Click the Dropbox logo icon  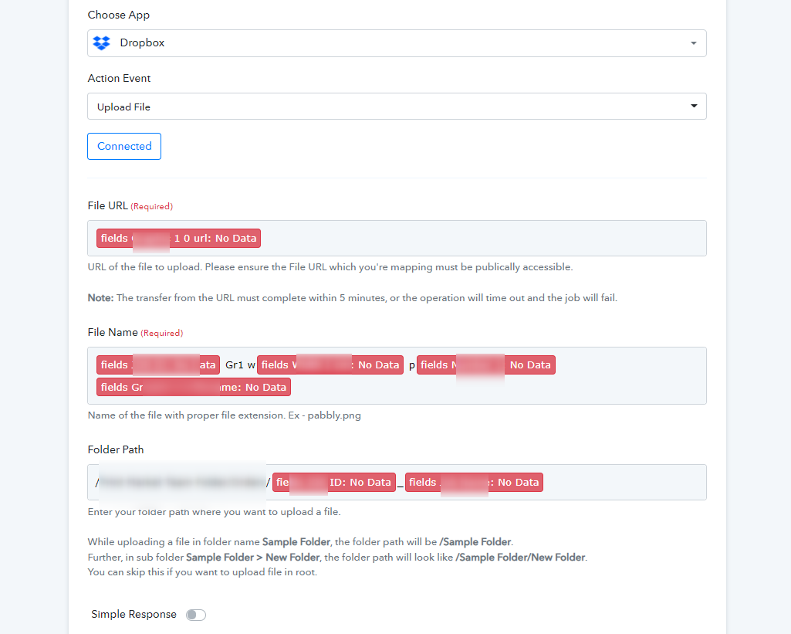(101, 43)
